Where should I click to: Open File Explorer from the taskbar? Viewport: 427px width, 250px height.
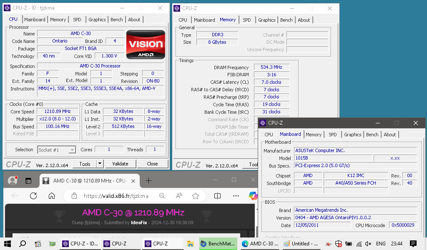coord(190,244)
